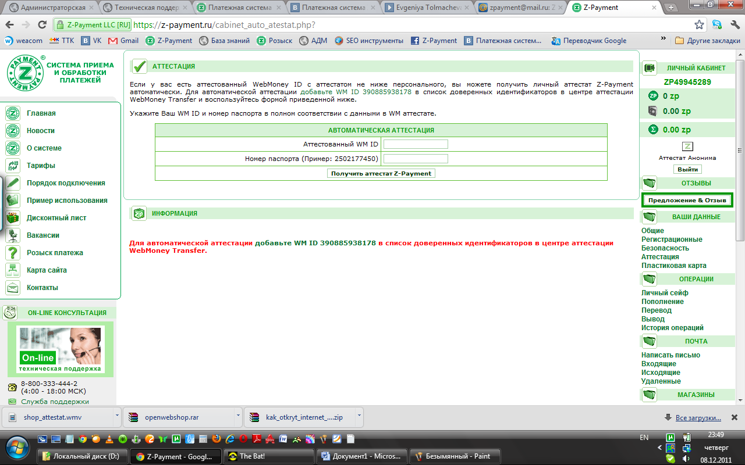The image size is (745, 465).
Task: Open the SEO инструменты bookmark
Action: tap(369, 41)
